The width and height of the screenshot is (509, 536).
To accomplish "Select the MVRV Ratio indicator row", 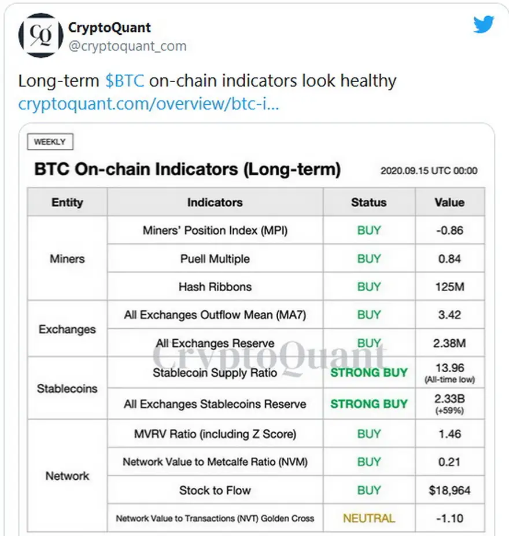I will (x=296, y=434).
